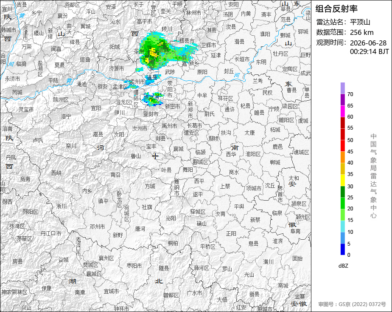Viewport: 392px width, 312px height.
Task: Click the 太康 county label
Action: pos(249,133)
